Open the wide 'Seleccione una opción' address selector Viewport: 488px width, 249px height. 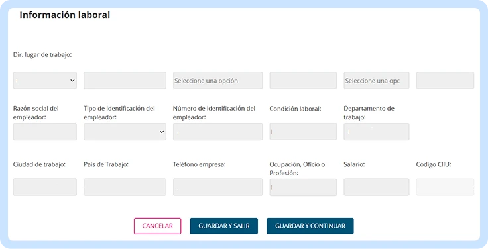pyautogui.click(x=218, y=81)
